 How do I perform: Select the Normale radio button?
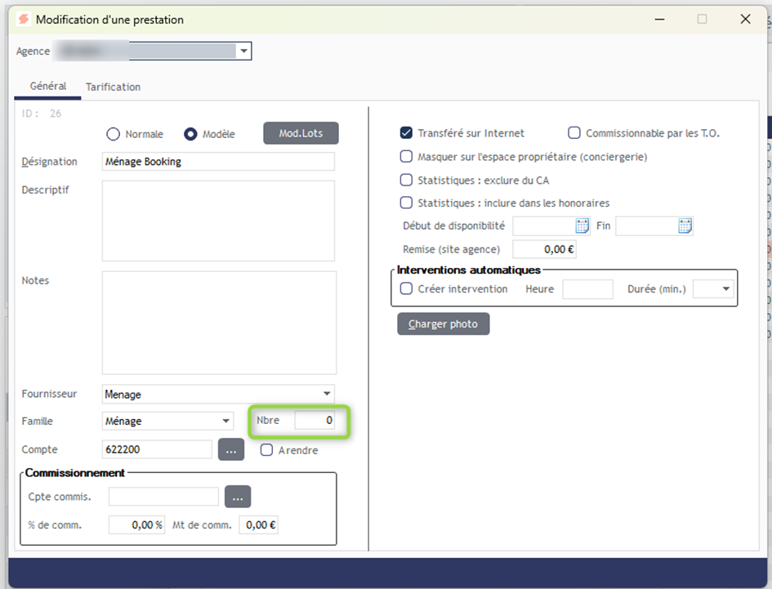pos(113,134)
